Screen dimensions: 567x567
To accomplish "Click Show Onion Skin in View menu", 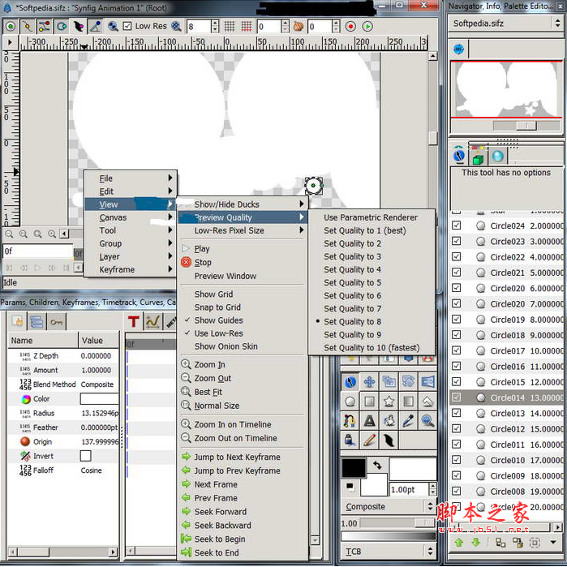I will pyautogui.click(x=243, y=346).
